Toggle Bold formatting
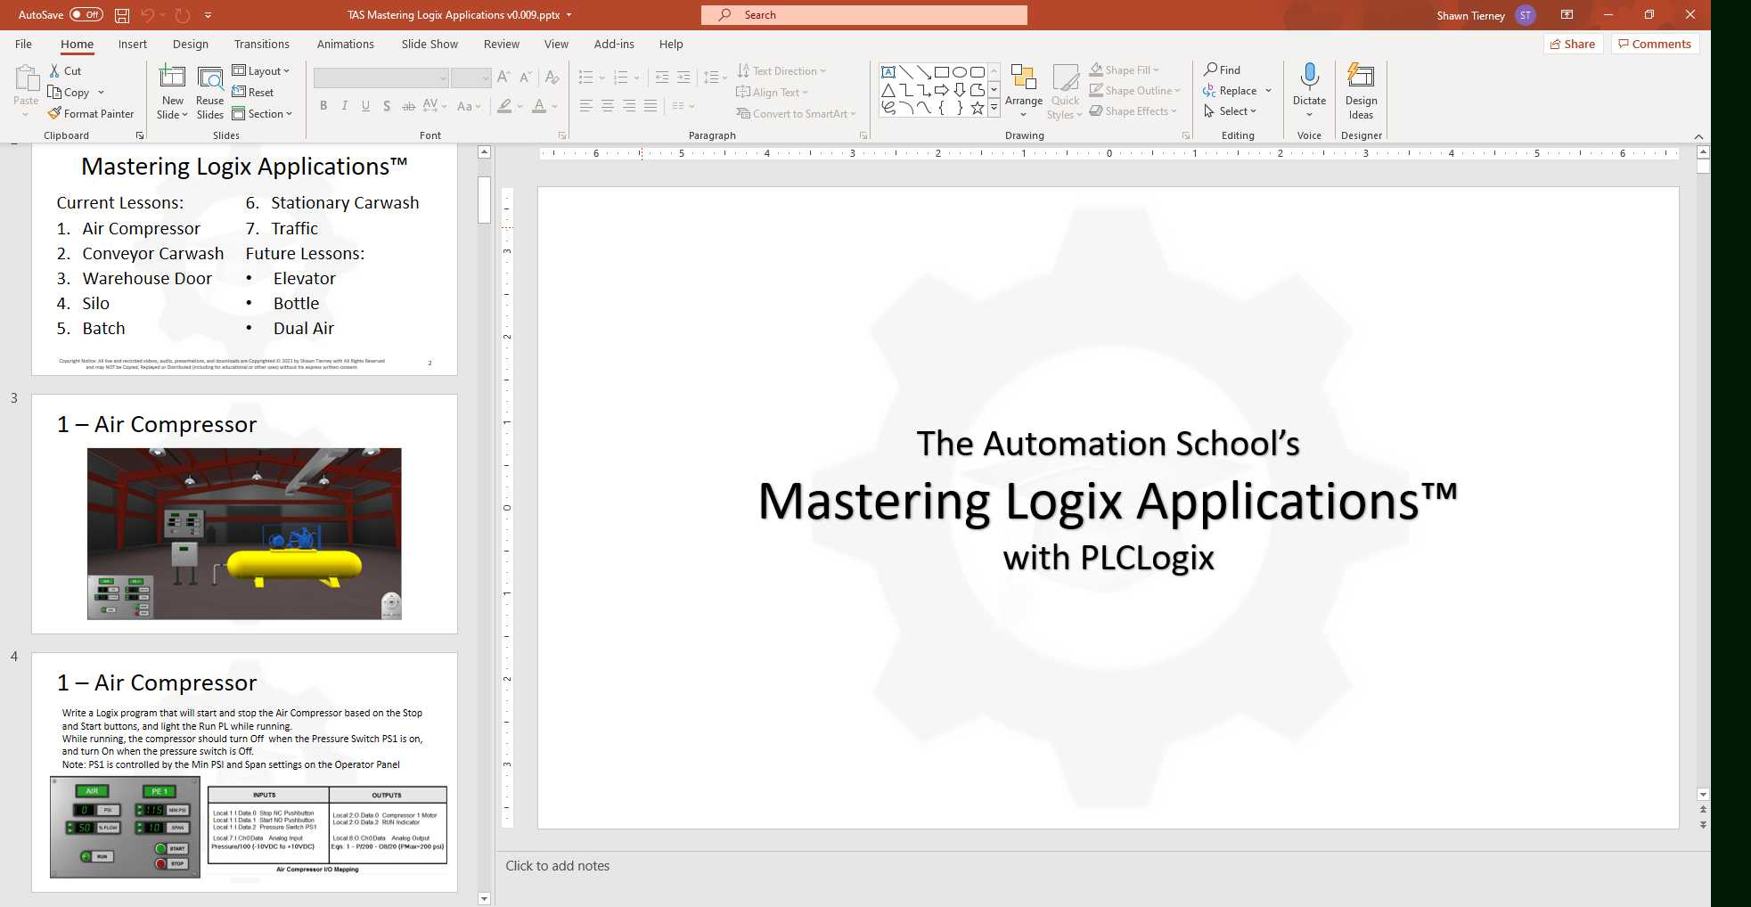 (323, 106)
